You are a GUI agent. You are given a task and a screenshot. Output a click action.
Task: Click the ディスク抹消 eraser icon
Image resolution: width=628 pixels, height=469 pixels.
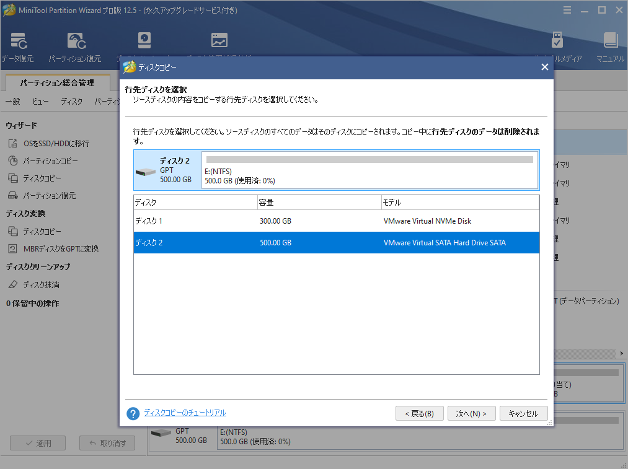(x=13, y=284)
